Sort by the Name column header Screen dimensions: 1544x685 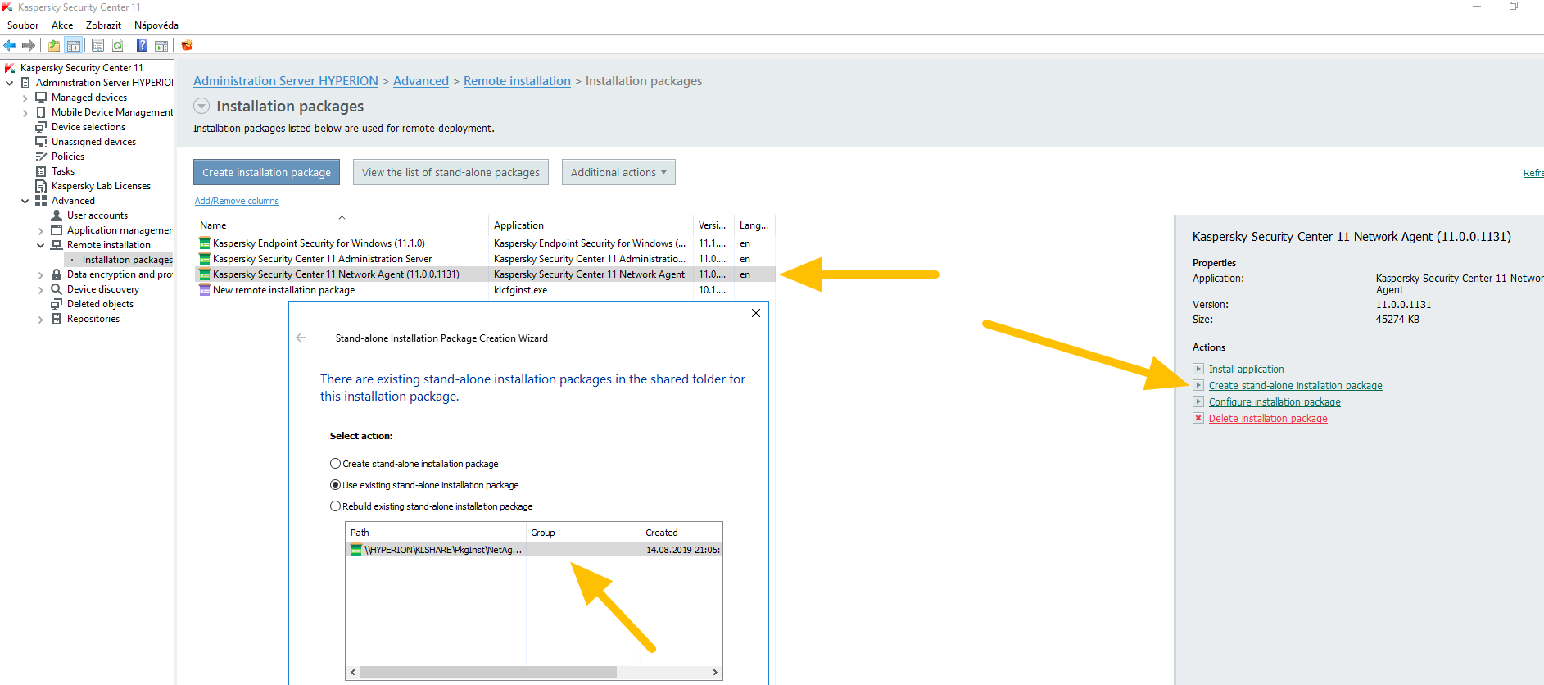tap(342, 225)
